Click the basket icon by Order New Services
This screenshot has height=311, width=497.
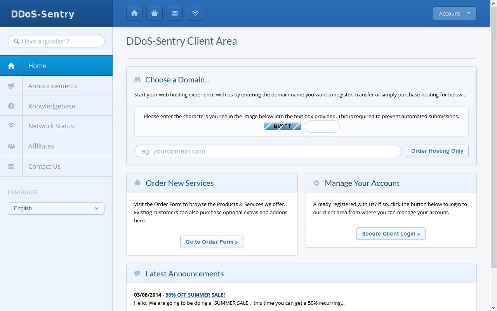point(137,183)
